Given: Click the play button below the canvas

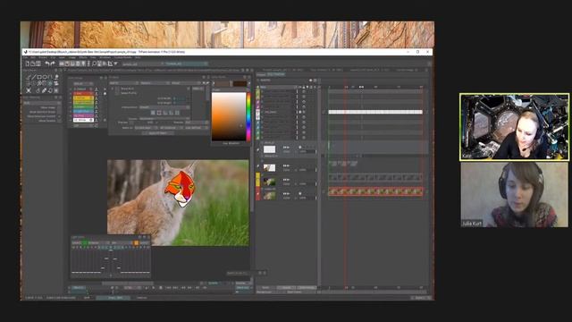Looking at the screenshot, I should pos(153,288).
